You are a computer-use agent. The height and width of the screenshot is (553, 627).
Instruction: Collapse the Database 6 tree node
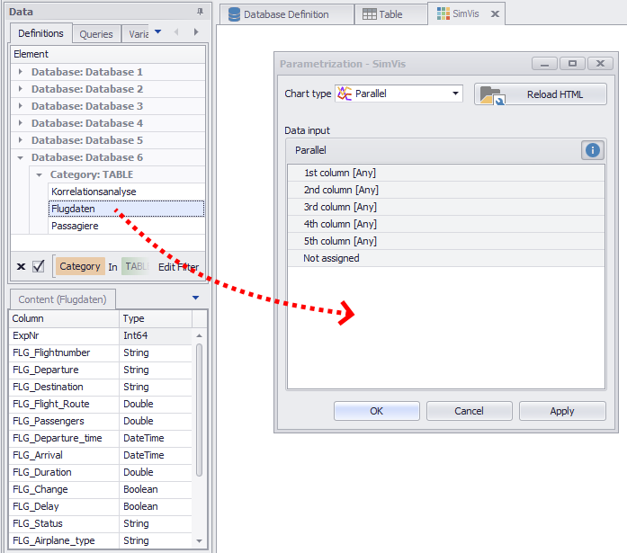[x=22, y=157]
